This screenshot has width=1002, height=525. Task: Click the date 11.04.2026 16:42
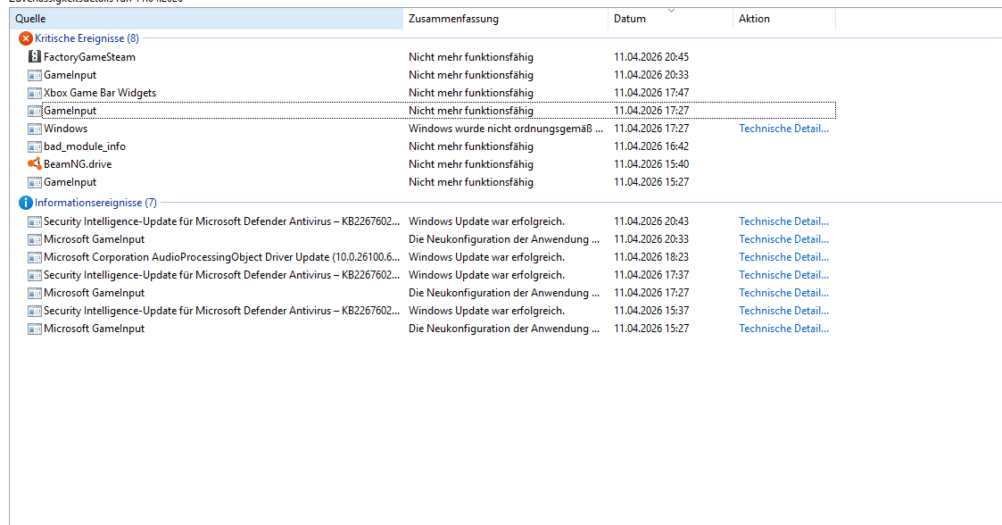pos(651,146)
